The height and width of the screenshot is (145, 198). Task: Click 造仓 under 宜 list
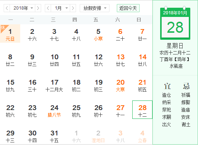(166, 95)
